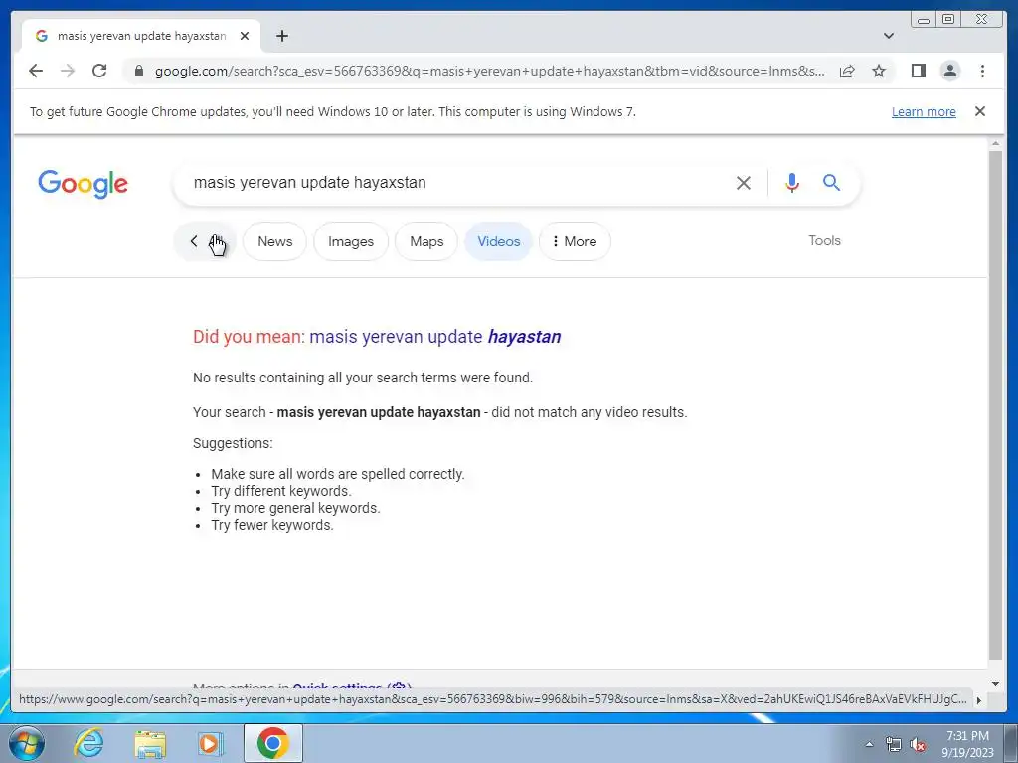Follow the 'masis yerevan update hayastan' suggestion
The width and height of the screenshot is (1018, 763).
click(x=435, y=337)
